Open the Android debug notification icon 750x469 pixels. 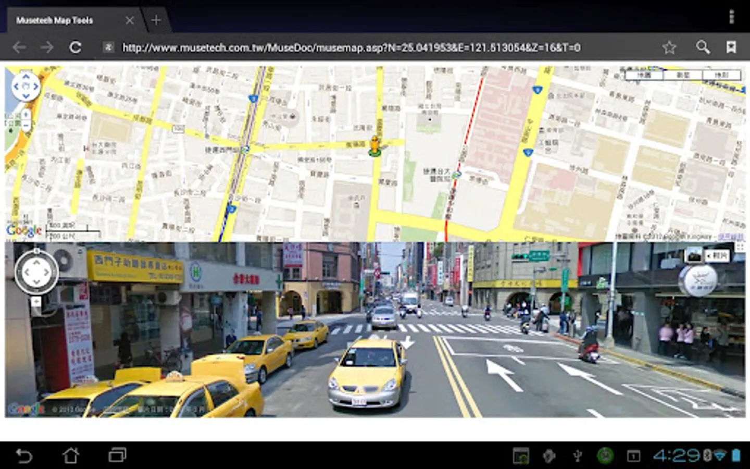549,455
